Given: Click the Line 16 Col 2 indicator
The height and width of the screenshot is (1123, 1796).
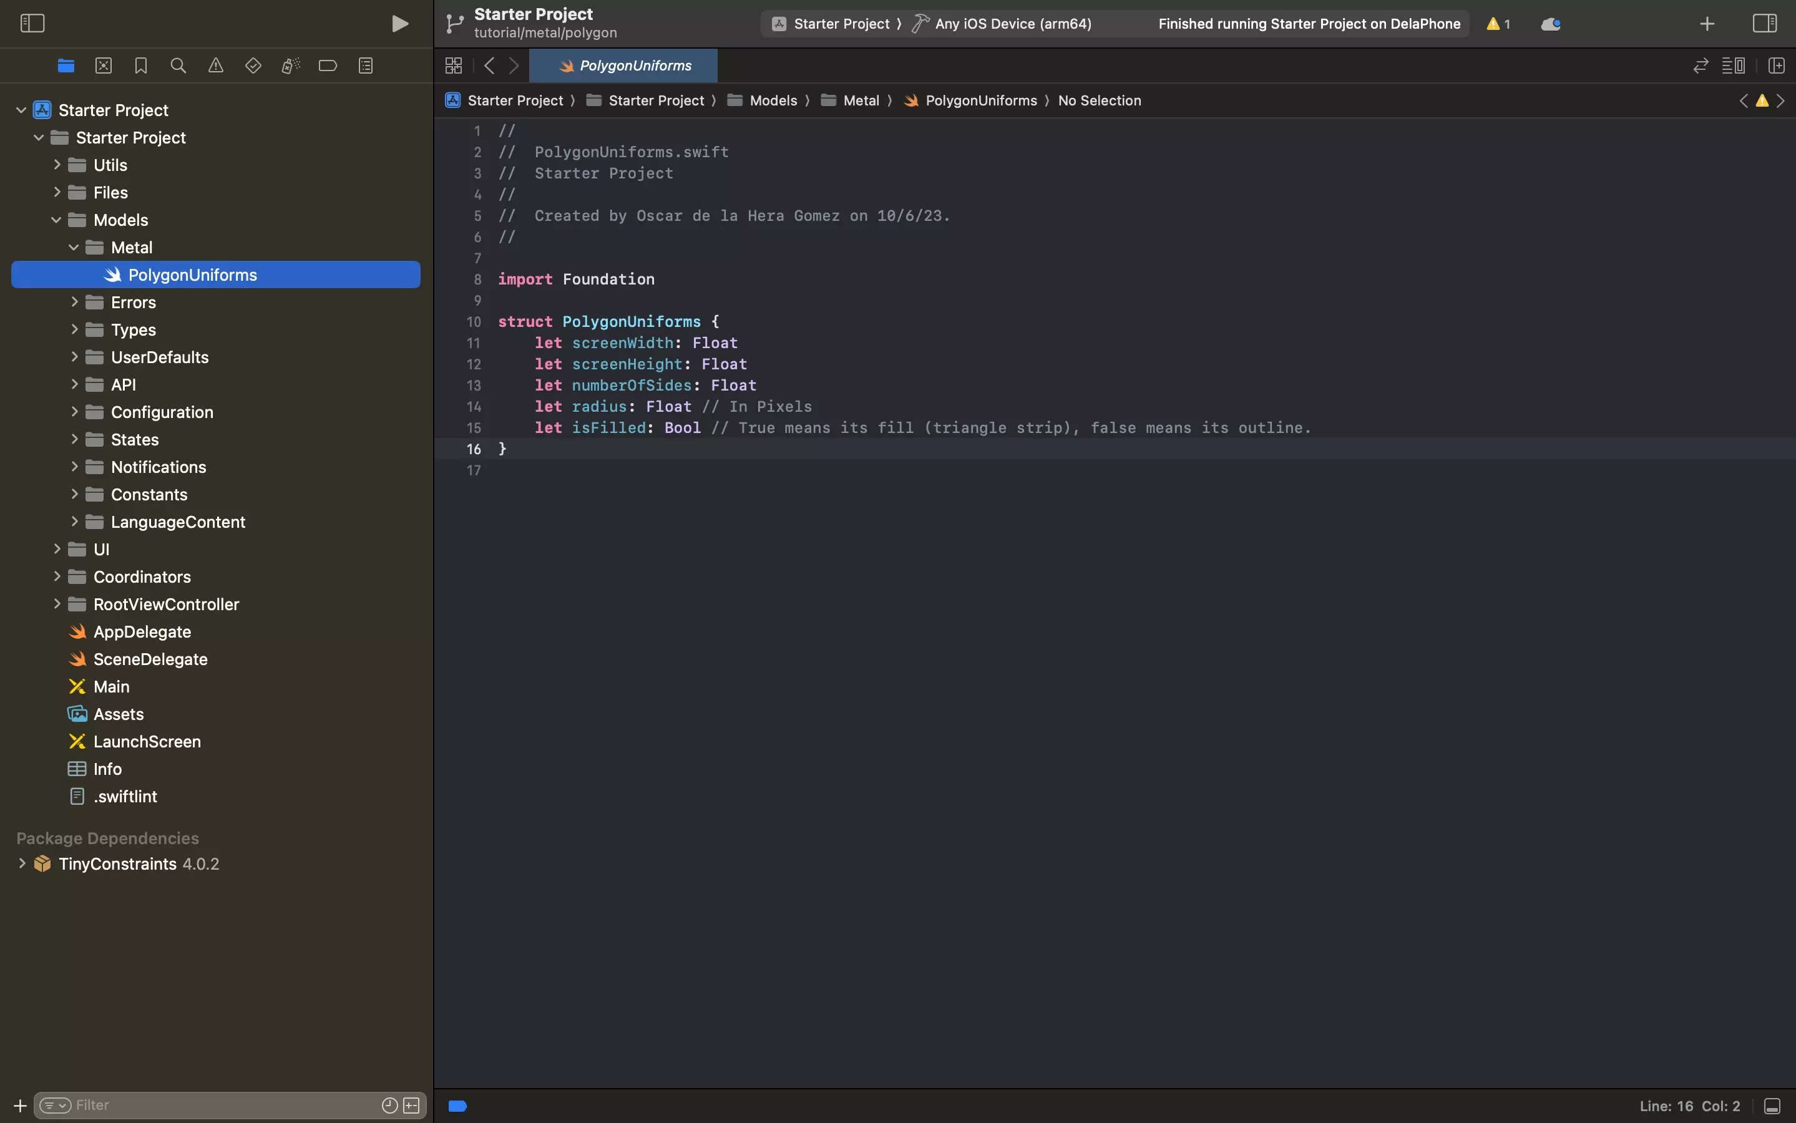Looking at the screenshot, I should click(x=1690, y=1106).
